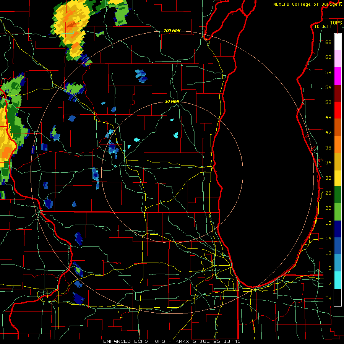Pick the navy blue legend color band
The height and width of the screenshot is (344, 344).
(338, 229)
